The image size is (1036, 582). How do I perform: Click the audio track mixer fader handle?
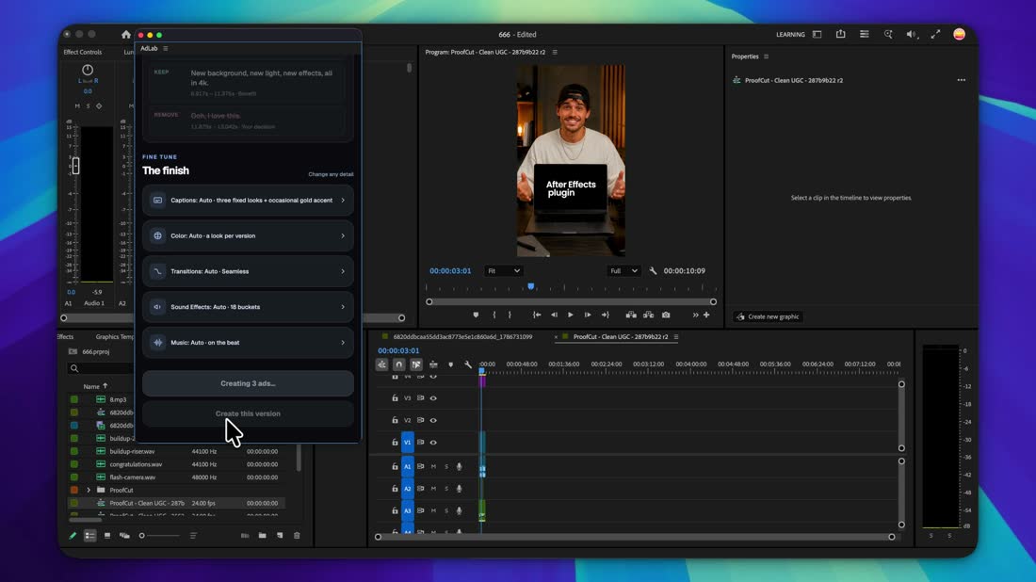click(x=76, y=166)
